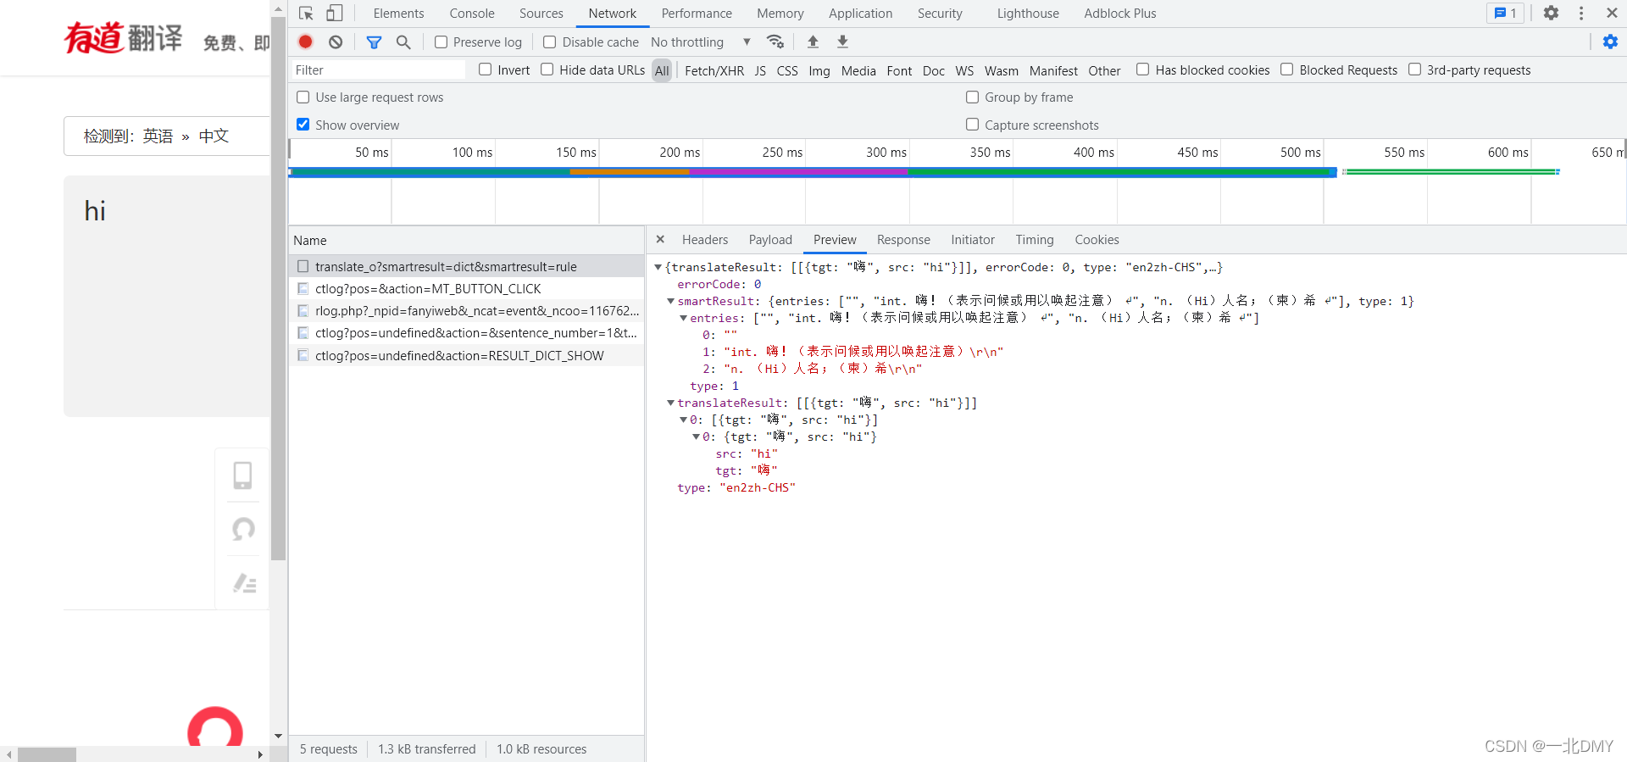Stop recording network log red button
The image size is (1627, 762).
click(306, 42)
